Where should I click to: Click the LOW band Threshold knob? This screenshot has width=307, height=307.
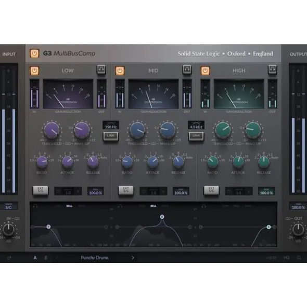(x=52, y=130)
